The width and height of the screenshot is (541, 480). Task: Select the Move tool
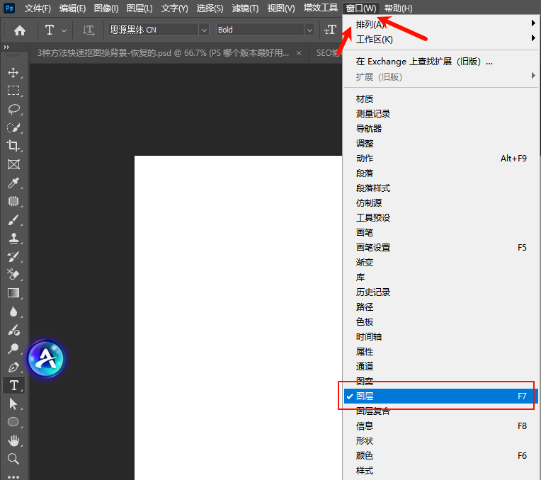[x=13, y=72]
